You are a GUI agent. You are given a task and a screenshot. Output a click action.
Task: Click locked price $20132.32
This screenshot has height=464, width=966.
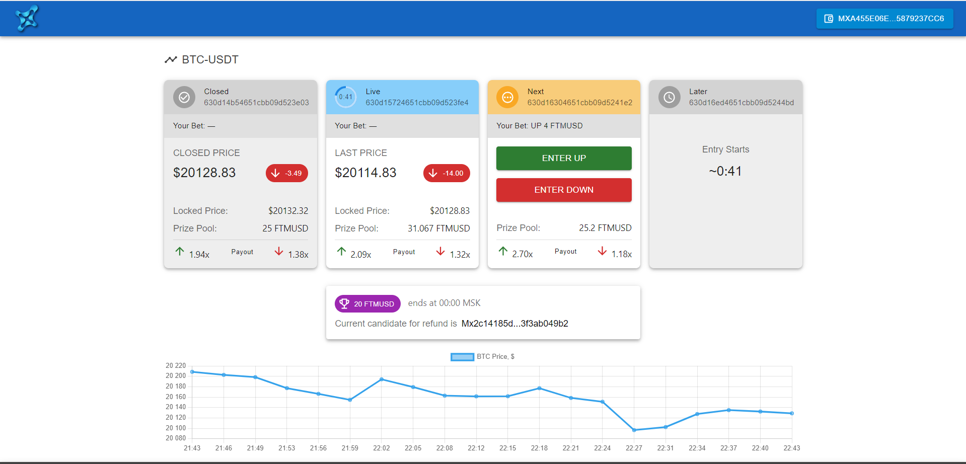288,211
